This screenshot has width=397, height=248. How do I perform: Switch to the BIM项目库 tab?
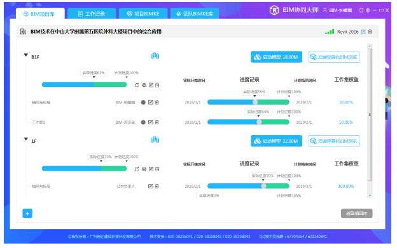pos(40,14)
